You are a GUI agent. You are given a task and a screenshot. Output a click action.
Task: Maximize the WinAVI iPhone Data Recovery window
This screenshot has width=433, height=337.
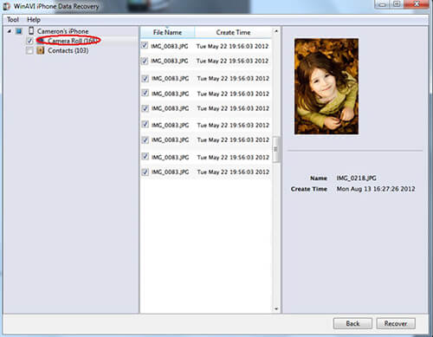(397, 4)
